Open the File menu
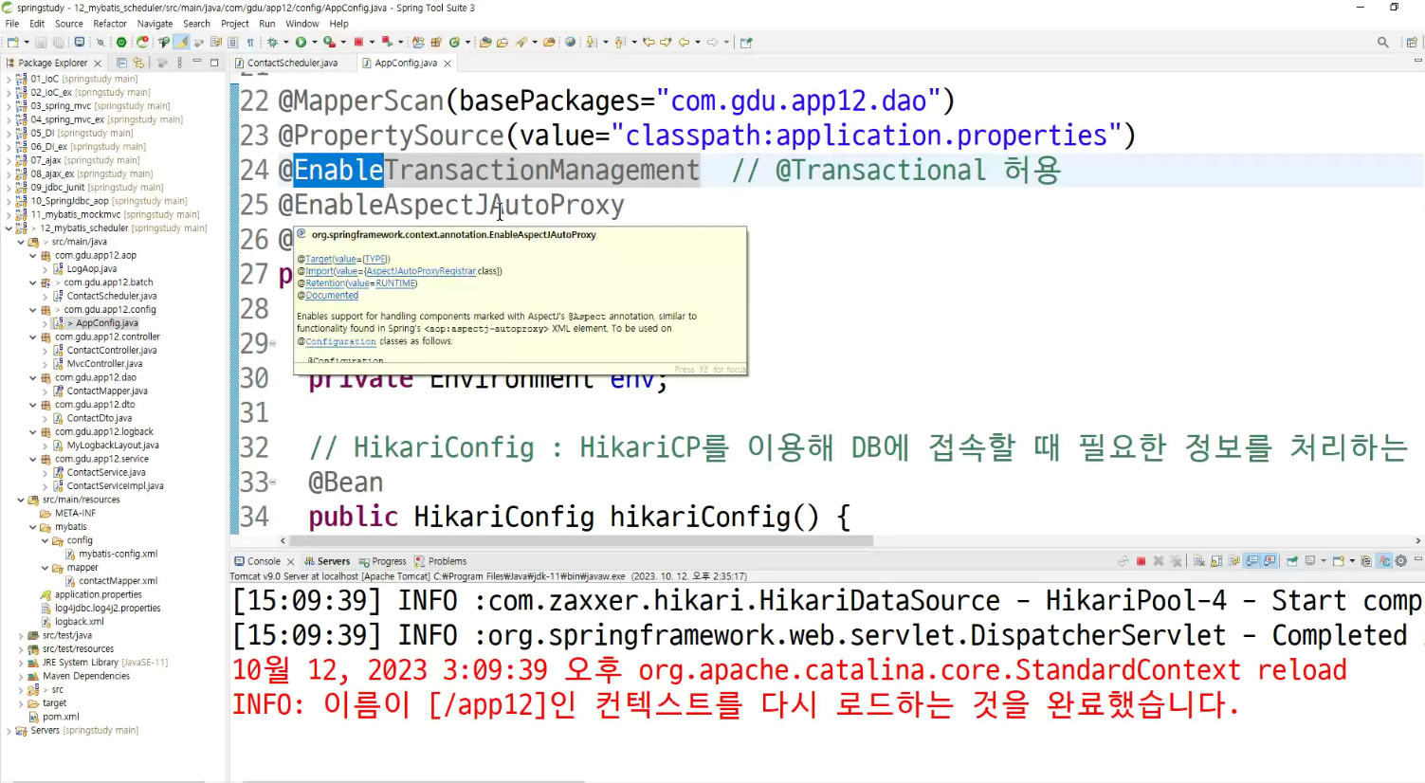This screenshot has height=783, width=1425. [11, 24]
